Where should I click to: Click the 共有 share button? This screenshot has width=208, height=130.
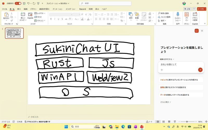pos(202,9)
